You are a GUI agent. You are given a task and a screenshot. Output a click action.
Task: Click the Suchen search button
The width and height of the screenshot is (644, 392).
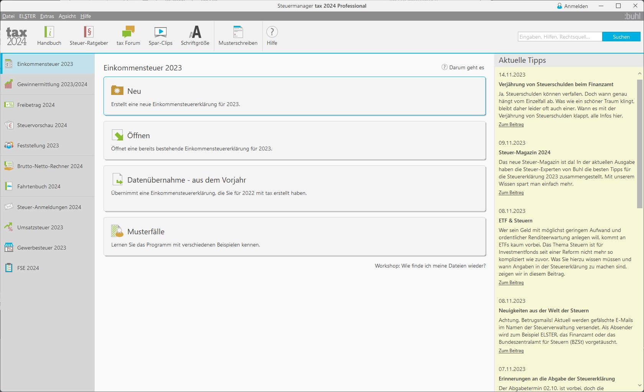621,37
